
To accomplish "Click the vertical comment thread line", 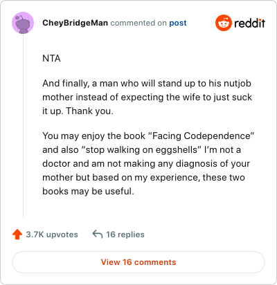I will pyautogui.click(x=23, y=126).
